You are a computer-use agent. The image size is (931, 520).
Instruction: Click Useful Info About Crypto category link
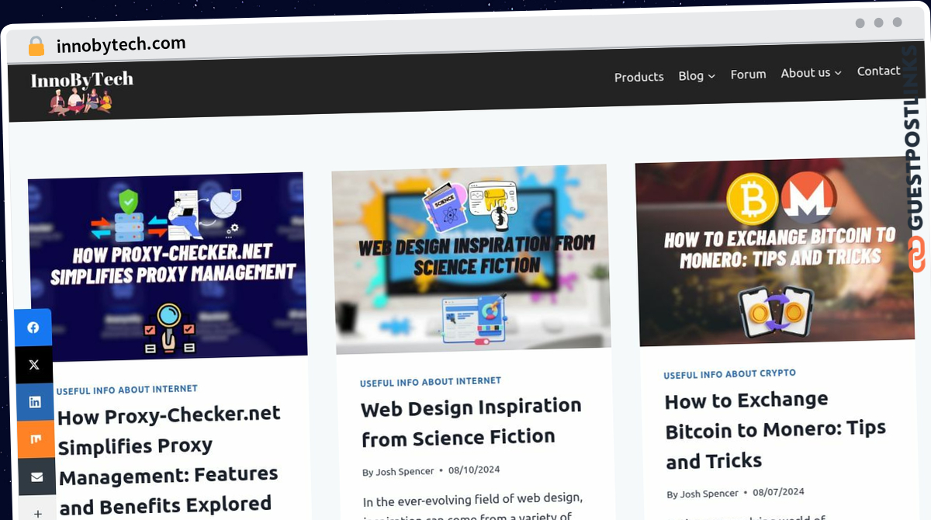[729, 374]
